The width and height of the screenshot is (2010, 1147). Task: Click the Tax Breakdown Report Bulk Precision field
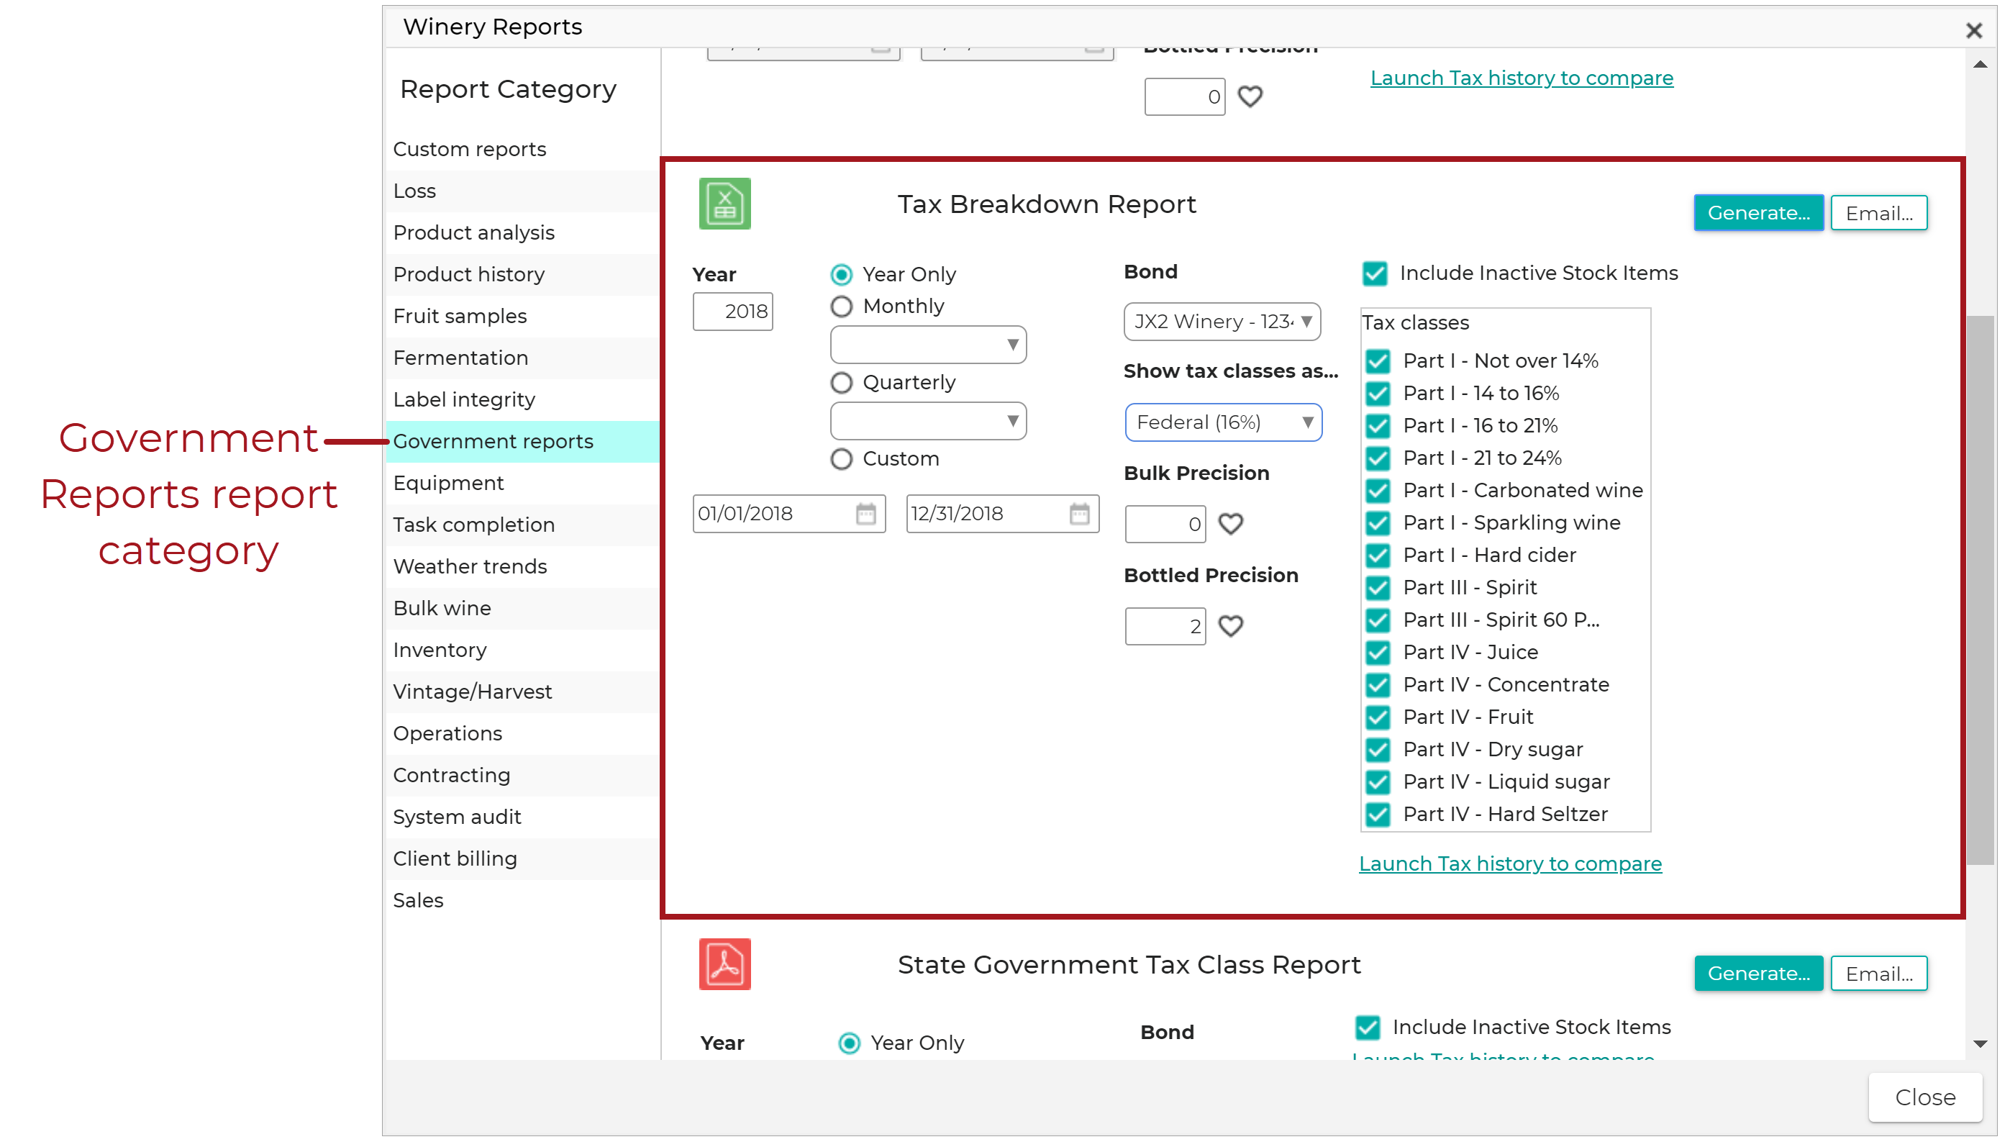coord(1165,524)
